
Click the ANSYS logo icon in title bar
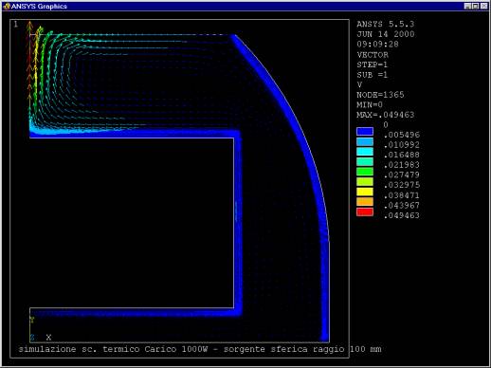pos(7,6)
